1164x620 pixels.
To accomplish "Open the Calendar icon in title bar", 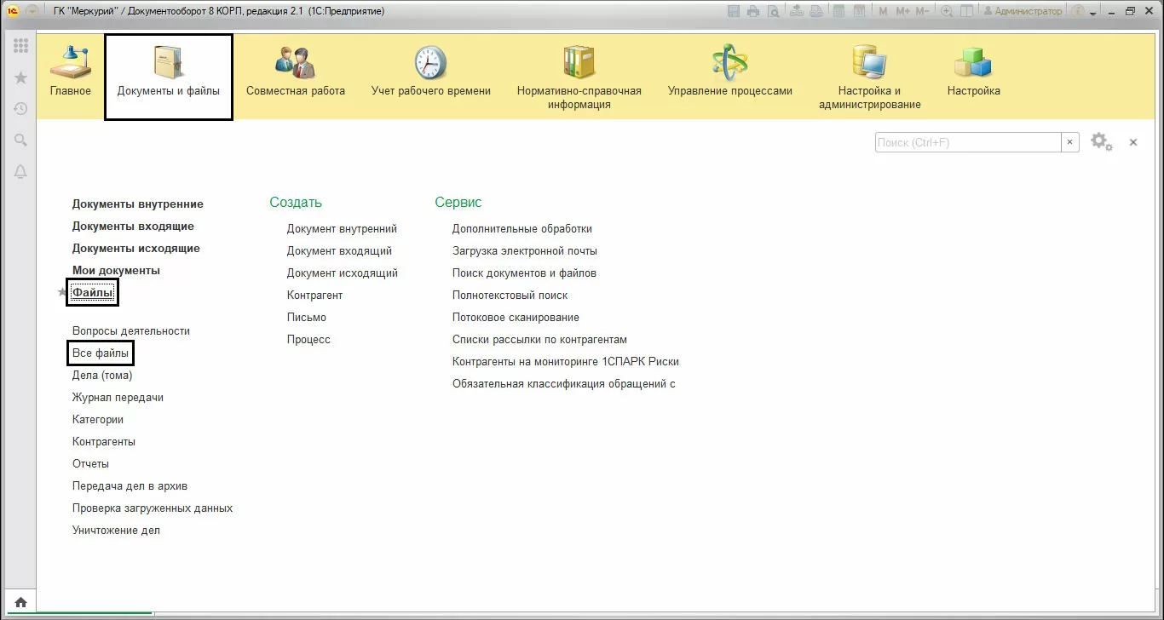I will (x=858, y=12).
